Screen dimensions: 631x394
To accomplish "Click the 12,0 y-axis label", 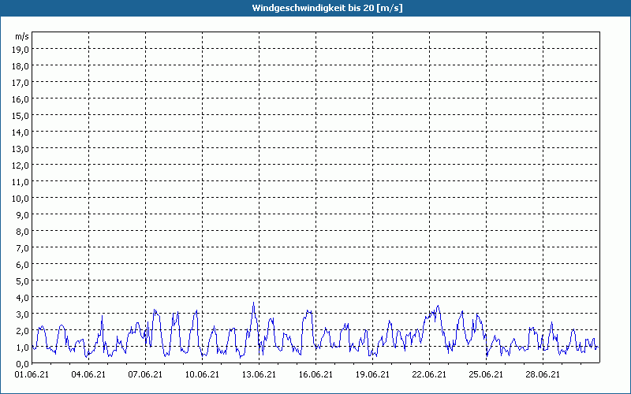I will click(x=22, y=165).
